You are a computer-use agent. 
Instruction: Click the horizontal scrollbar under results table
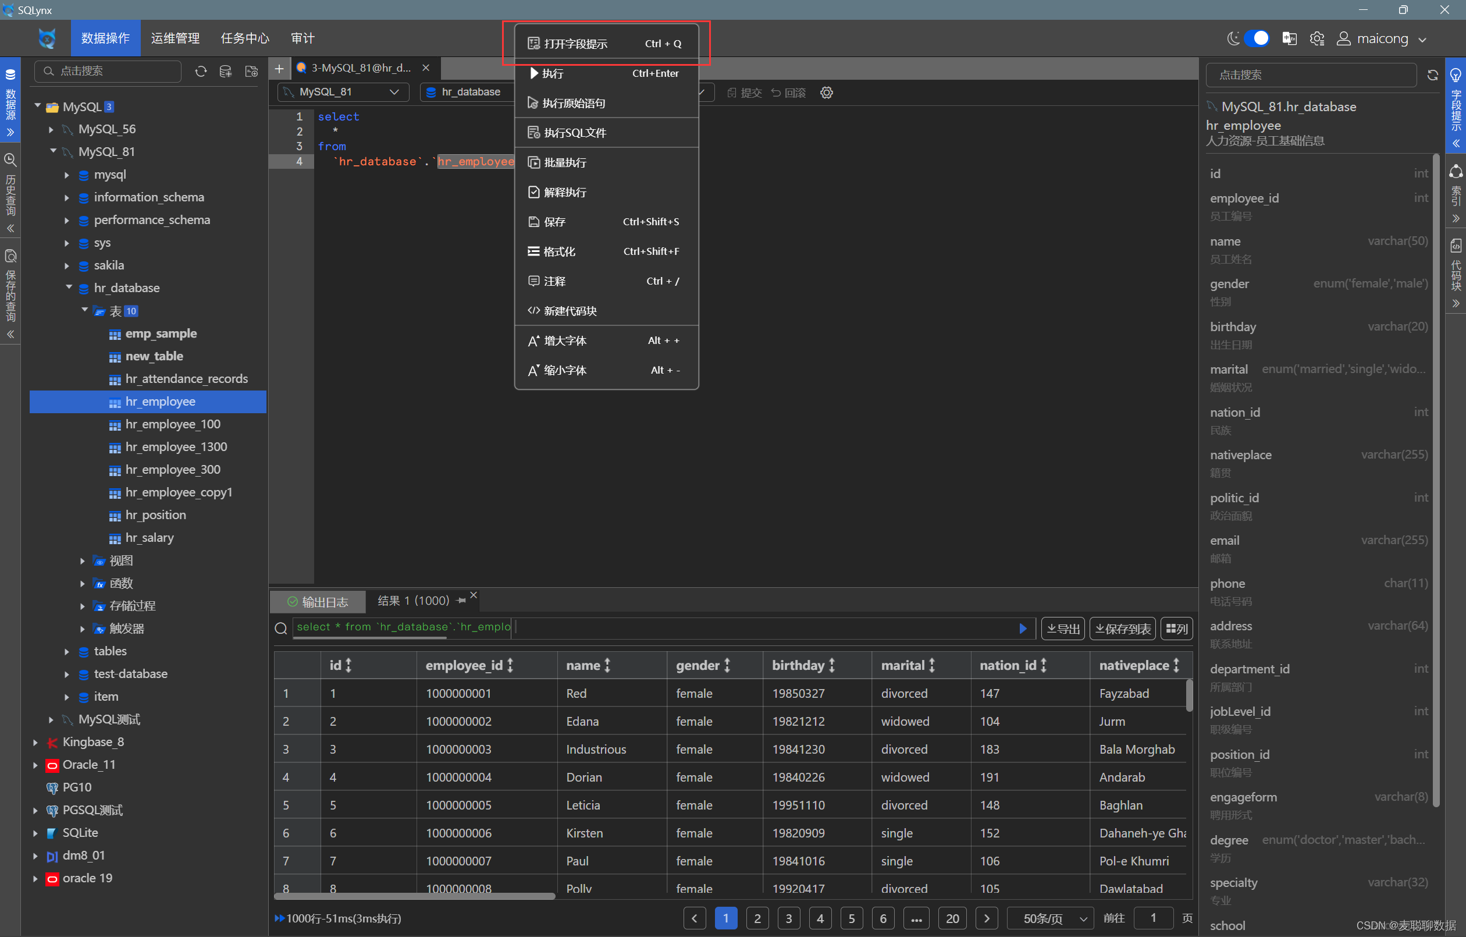click(414, 896)
